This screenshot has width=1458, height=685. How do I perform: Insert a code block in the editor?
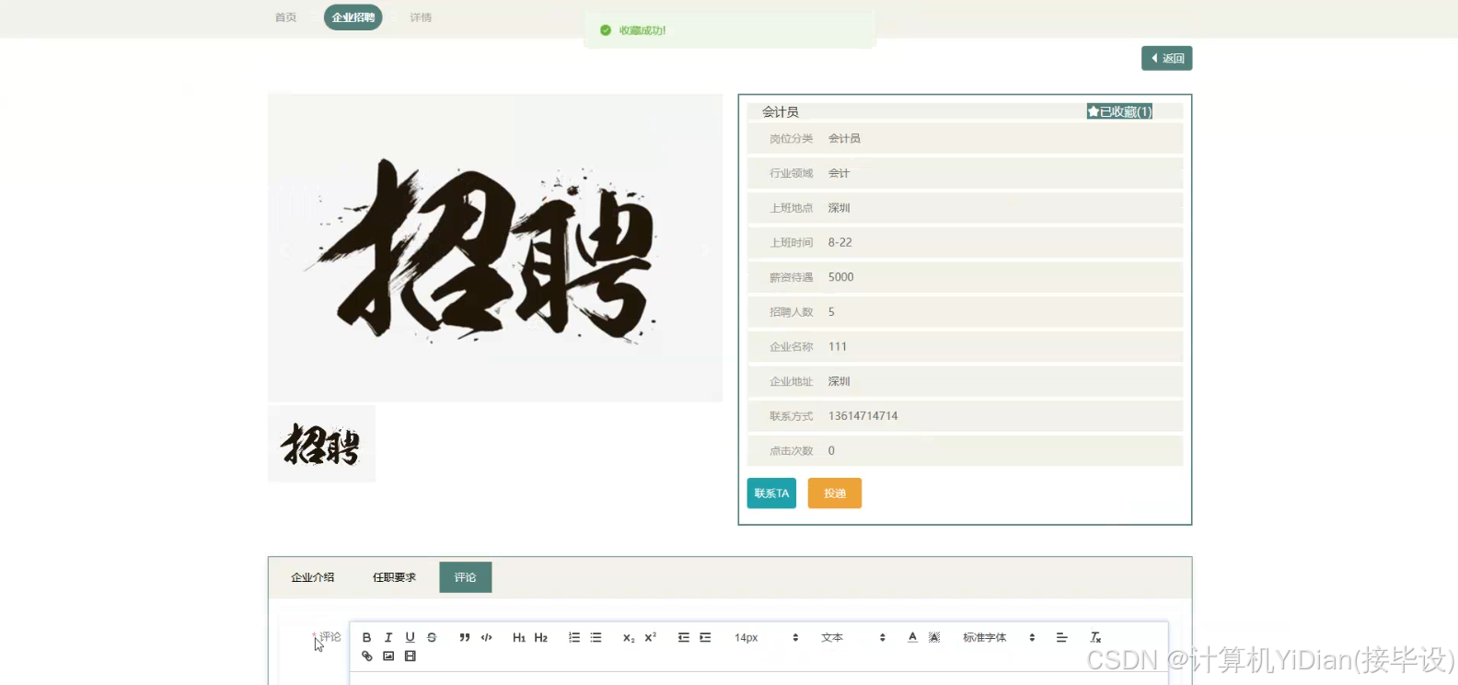pyautogui.click(x=487, y=637)
